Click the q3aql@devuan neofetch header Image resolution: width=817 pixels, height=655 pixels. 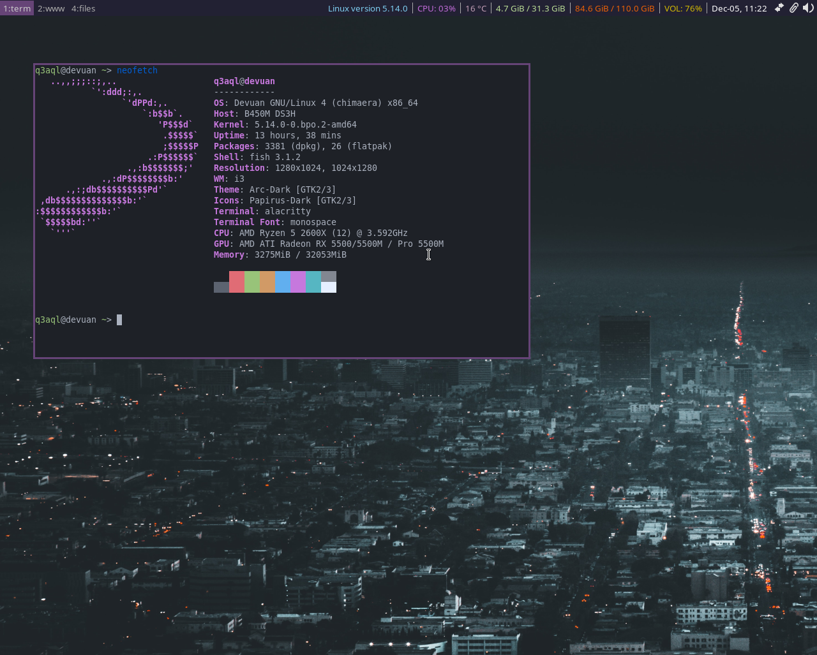coord(244,81)
